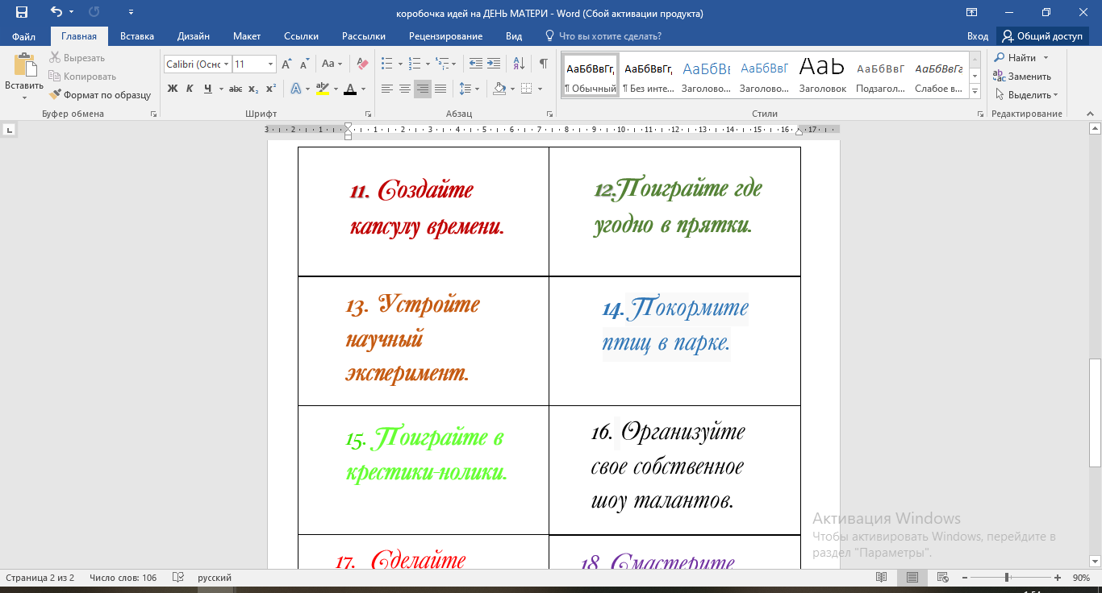
Task: Save the document with the floppy icon
Action: pos(22,12)
